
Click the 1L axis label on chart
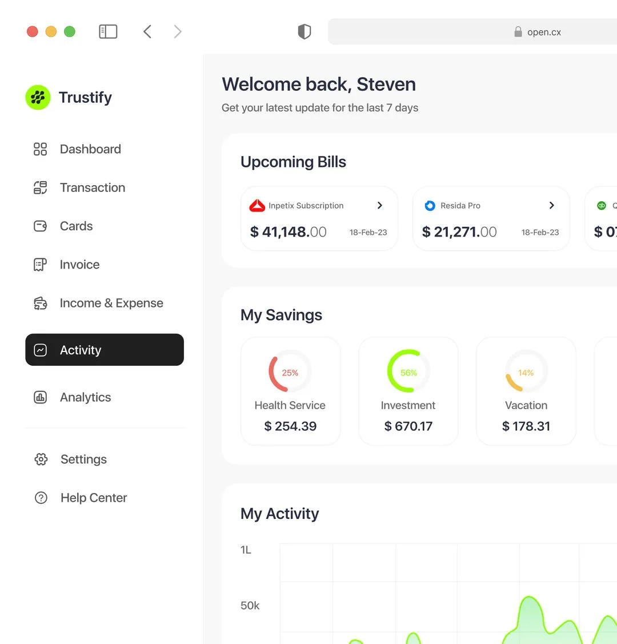click(246, 550)
